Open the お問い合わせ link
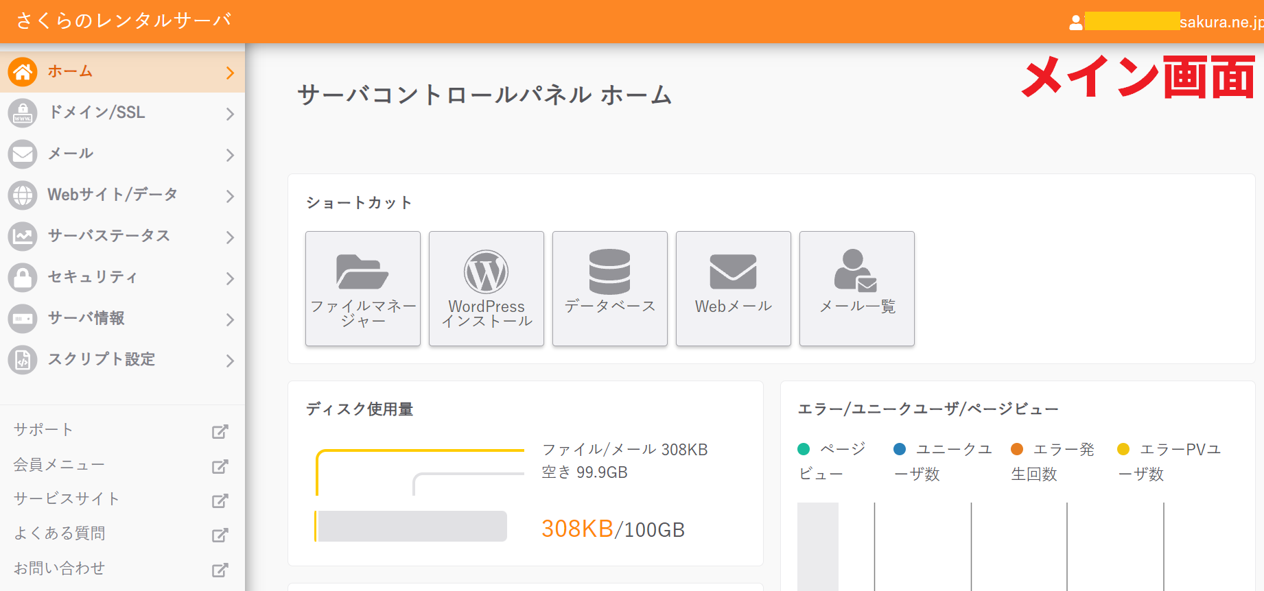The height and width of the screenshot is (591, 1264). point(60,568)
